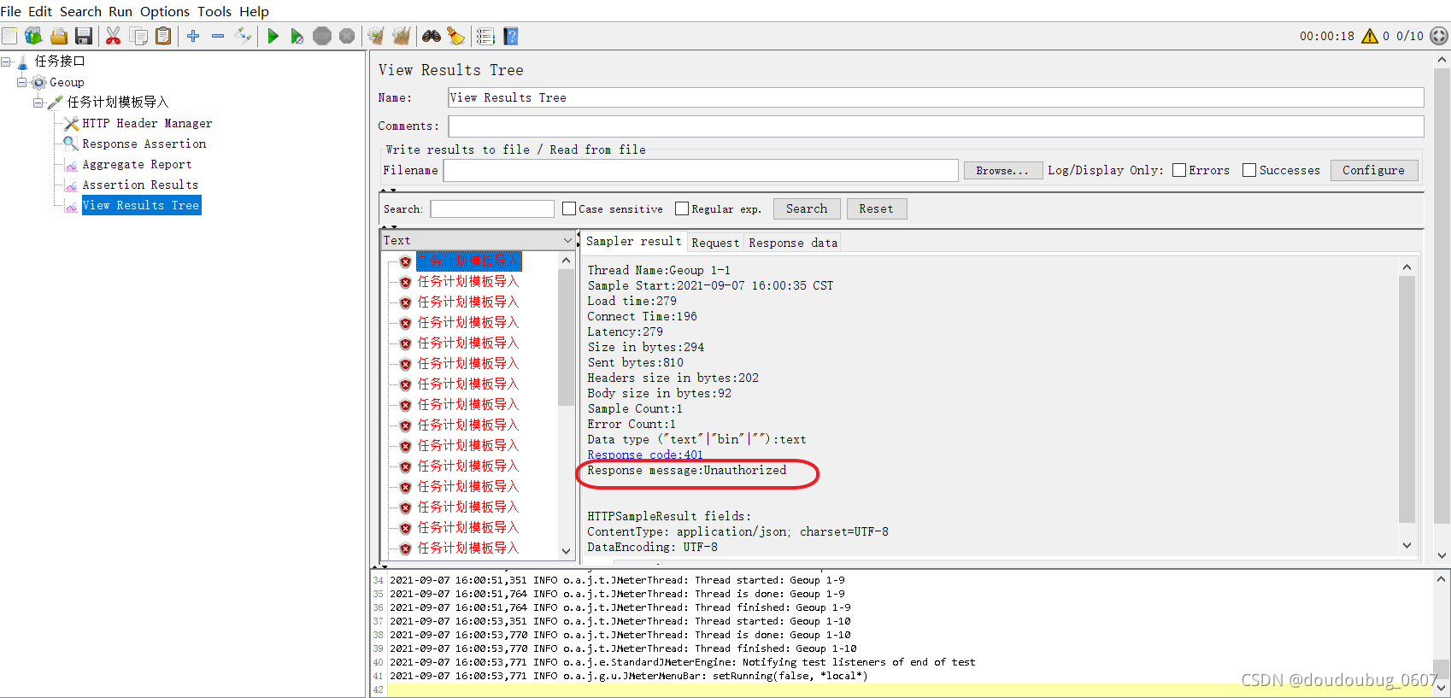The image size is (1451, 698).
Task: Clear current results with broom icon
Action: point(376,36)
